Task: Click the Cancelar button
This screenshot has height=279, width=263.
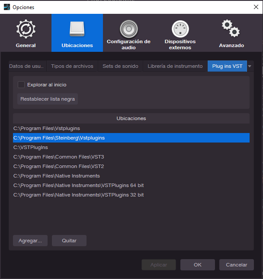Action: [237, 265]
